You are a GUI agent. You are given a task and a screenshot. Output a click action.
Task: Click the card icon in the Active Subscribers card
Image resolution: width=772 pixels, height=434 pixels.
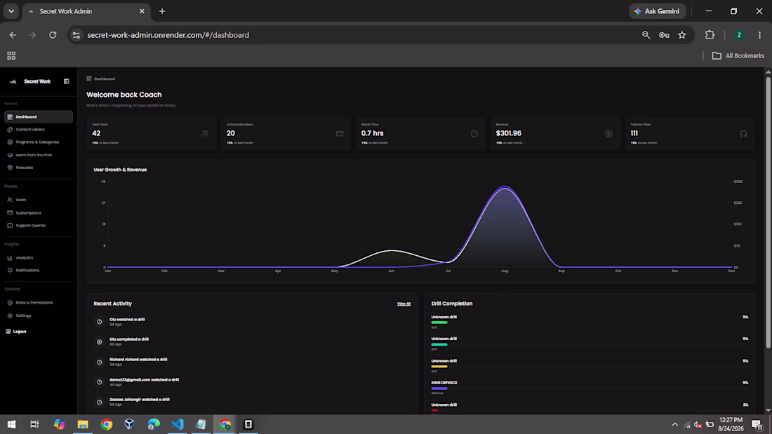pos(340,133)
